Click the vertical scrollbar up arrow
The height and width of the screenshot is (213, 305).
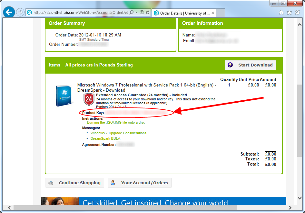[300, 25]
